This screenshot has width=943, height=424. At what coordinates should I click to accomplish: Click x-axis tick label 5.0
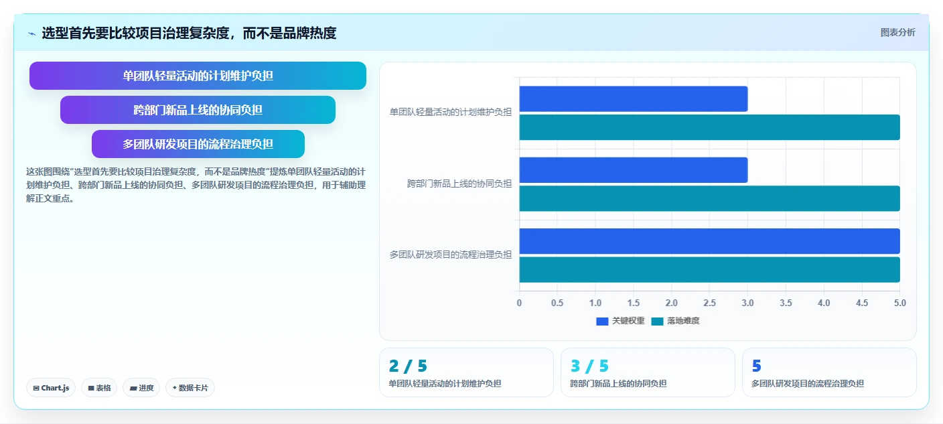point(899,303)
